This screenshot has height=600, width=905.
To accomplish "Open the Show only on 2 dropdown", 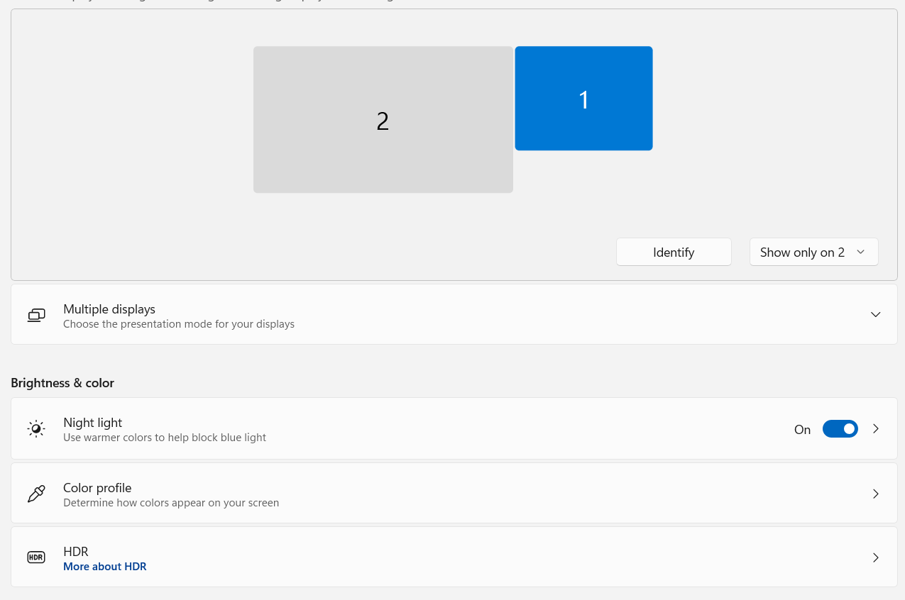I will pos(813,252).
